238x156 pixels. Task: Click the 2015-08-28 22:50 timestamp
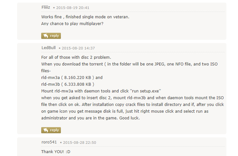coord(80,143)
